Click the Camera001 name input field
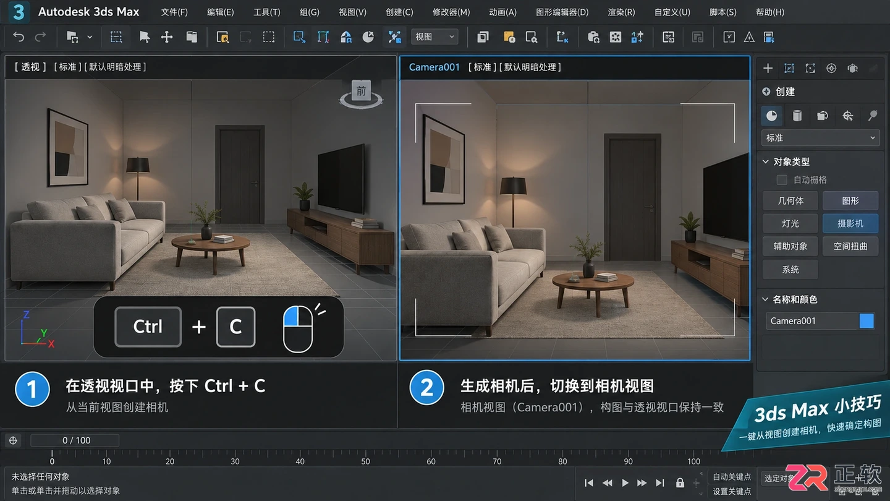This screenshot has height=501, width=890. point(812,320)
